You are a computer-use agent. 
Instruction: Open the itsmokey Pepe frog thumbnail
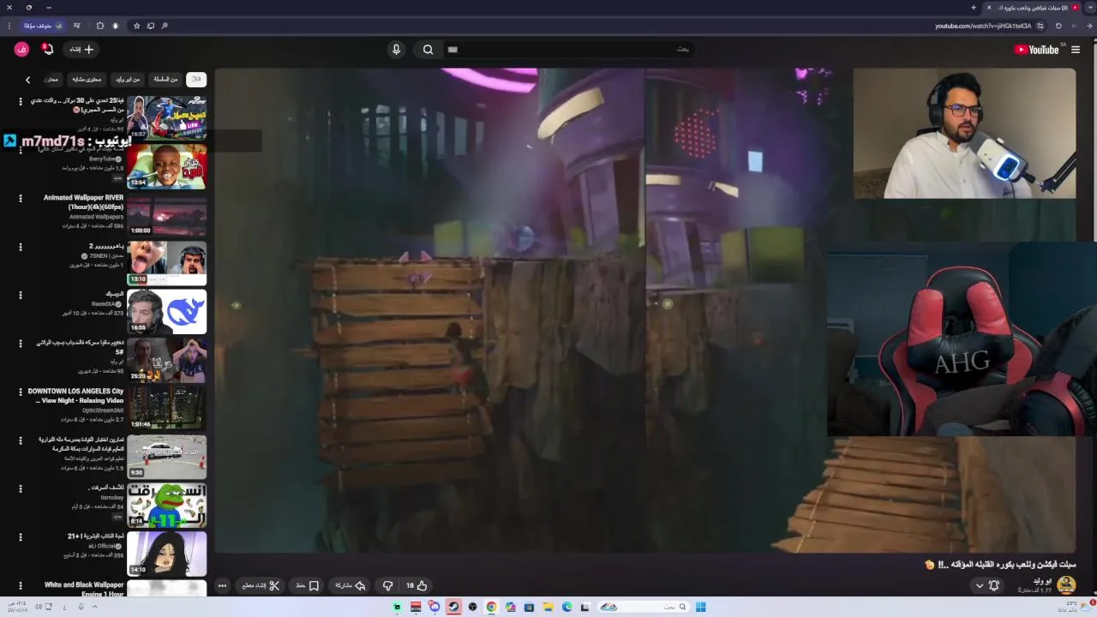pos(167,506)
